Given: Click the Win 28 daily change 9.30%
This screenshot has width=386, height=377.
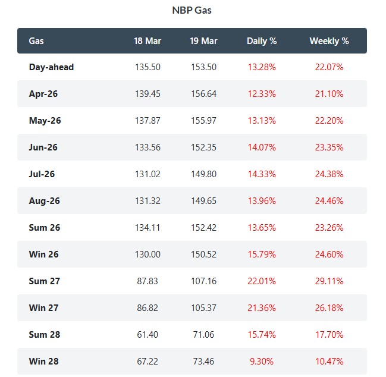Looking at the screenshot, I should (x=262, y=362).
